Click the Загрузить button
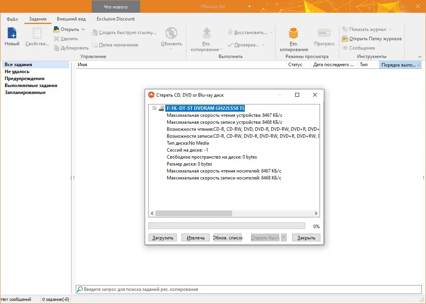The width and height of the screenshot is (426, 304). pyautogui.click(x=163, y=238)
